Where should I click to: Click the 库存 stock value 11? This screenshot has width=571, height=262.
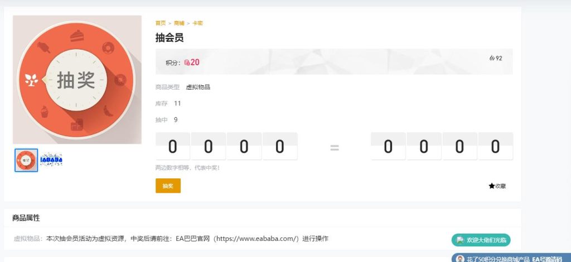pyautogui.click(x=177, y=103)
